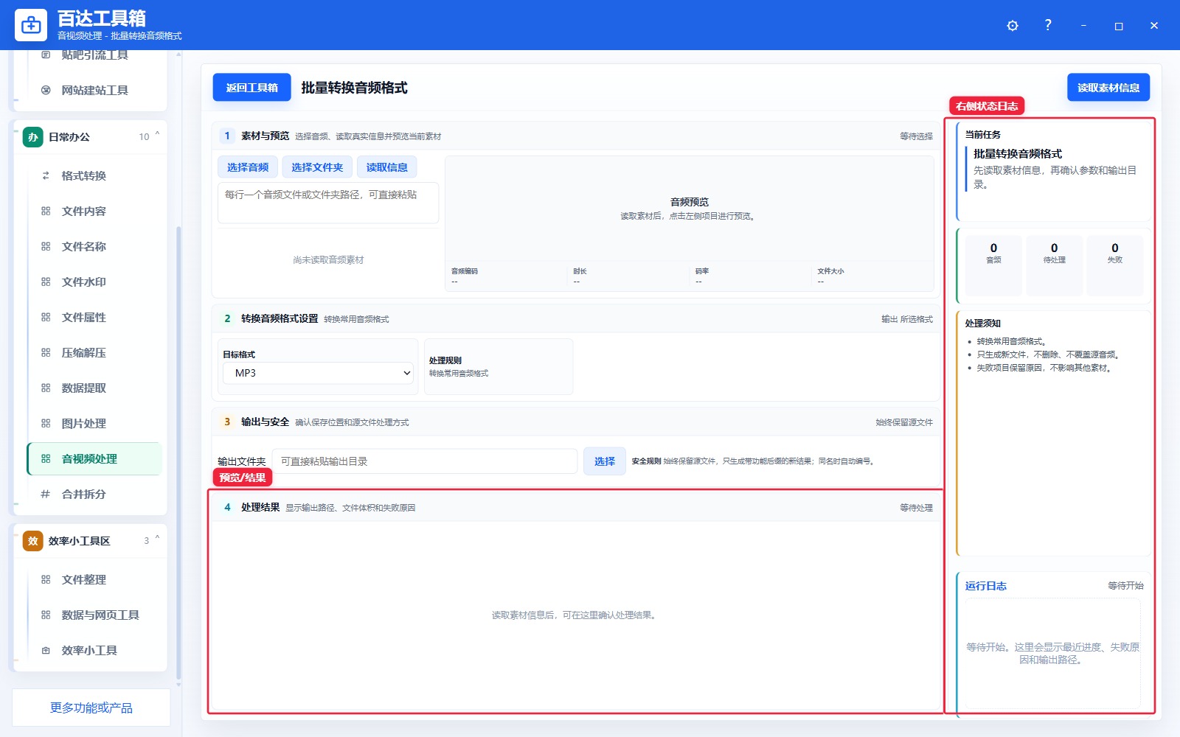This screenshot has height=737, width=1180.
Task: Click the 素材与预览 section header
Action: click(576, 136)
